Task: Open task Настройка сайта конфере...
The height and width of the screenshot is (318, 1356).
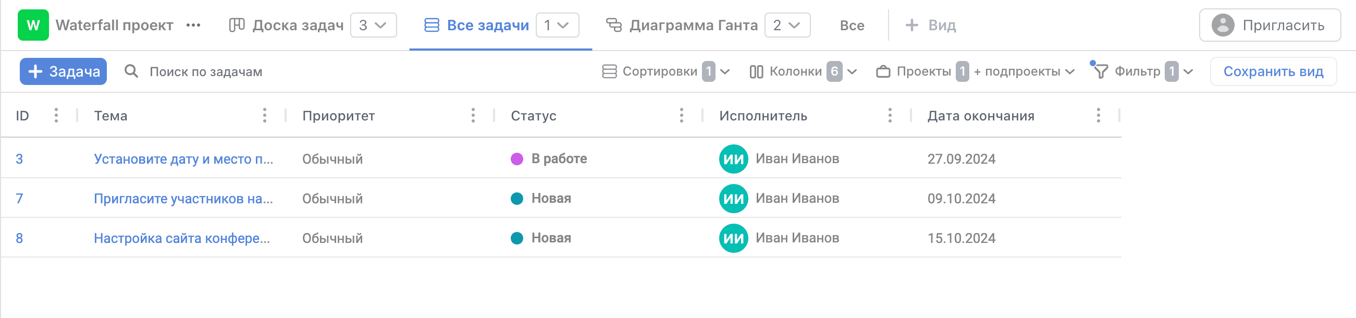Action: tap(181, 238)
